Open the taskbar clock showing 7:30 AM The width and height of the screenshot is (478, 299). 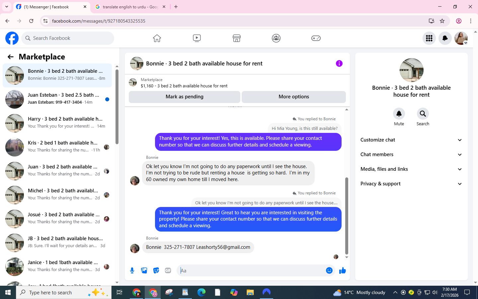coord(450,292)
